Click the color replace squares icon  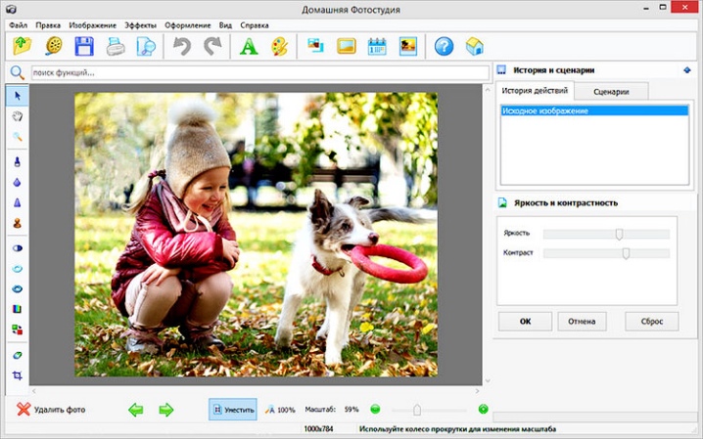pos(17,329)
